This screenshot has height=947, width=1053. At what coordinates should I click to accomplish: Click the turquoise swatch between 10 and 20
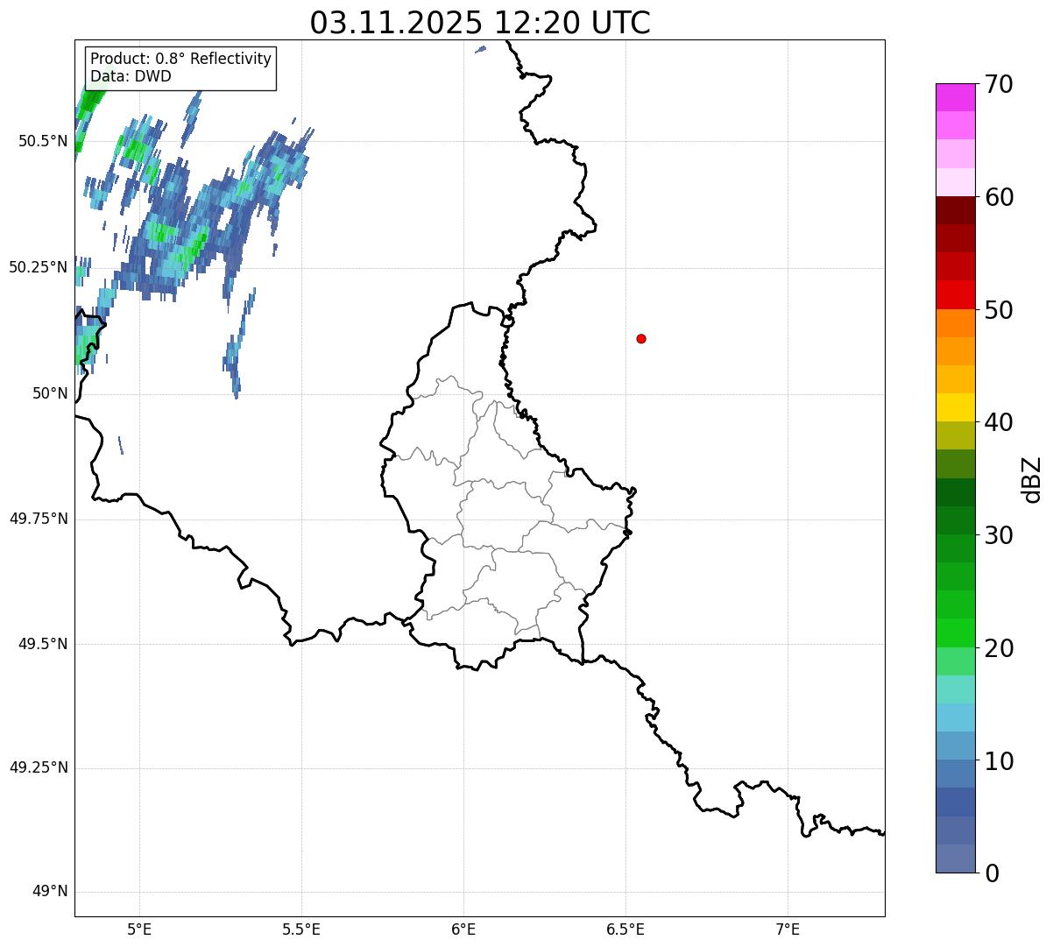point(956,689)
